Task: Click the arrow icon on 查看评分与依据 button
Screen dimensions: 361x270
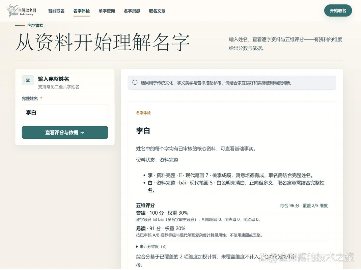Action: tap(82, 132)
